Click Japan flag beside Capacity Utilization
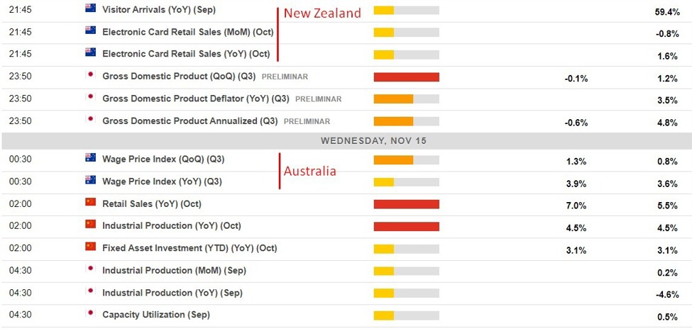 pyautogui.click(x=90, y=313)
